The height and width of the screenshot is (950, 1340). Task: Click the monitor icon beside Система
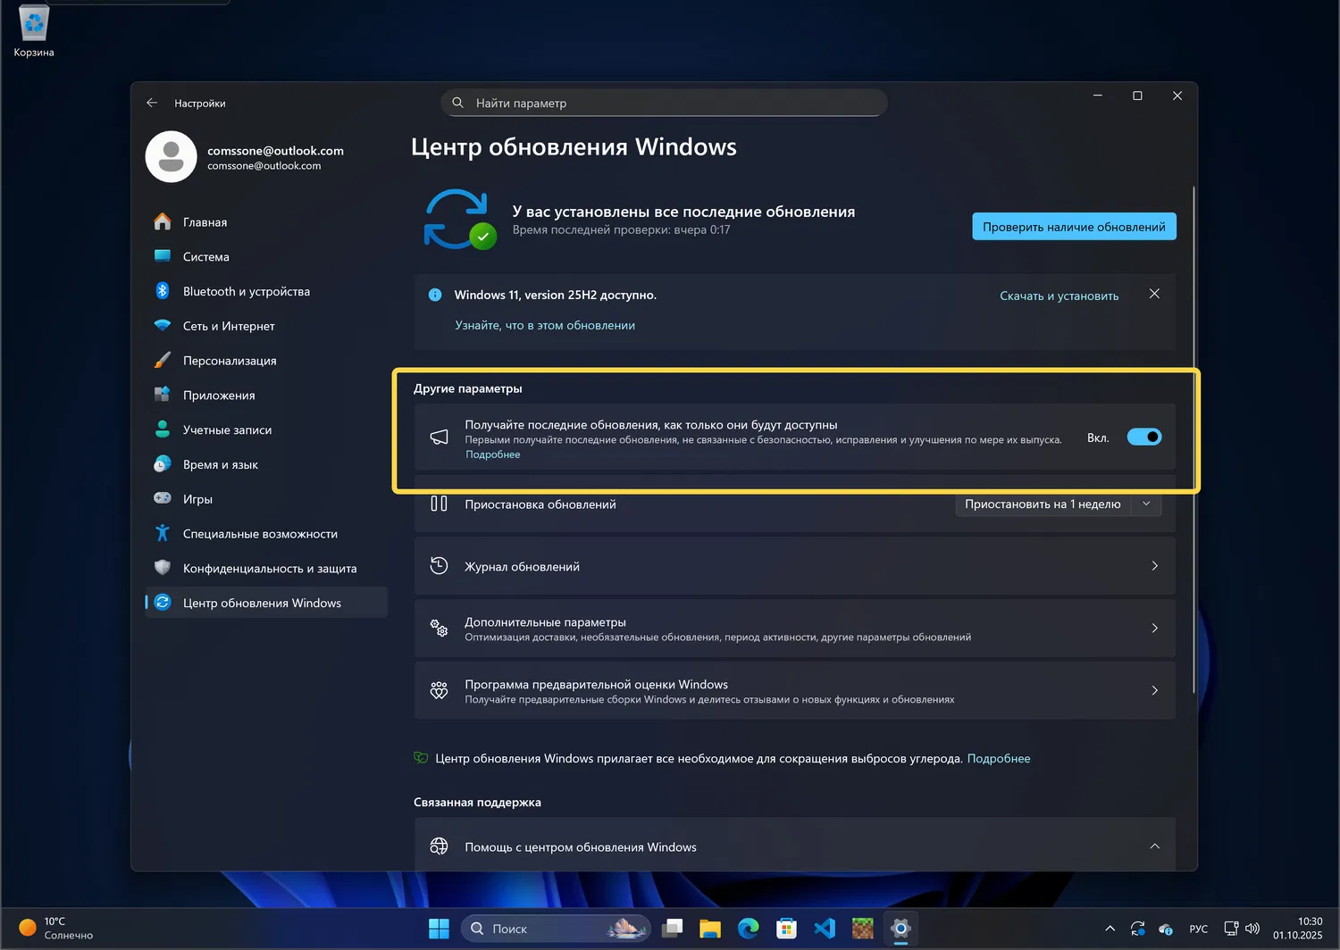coord(163,256)
